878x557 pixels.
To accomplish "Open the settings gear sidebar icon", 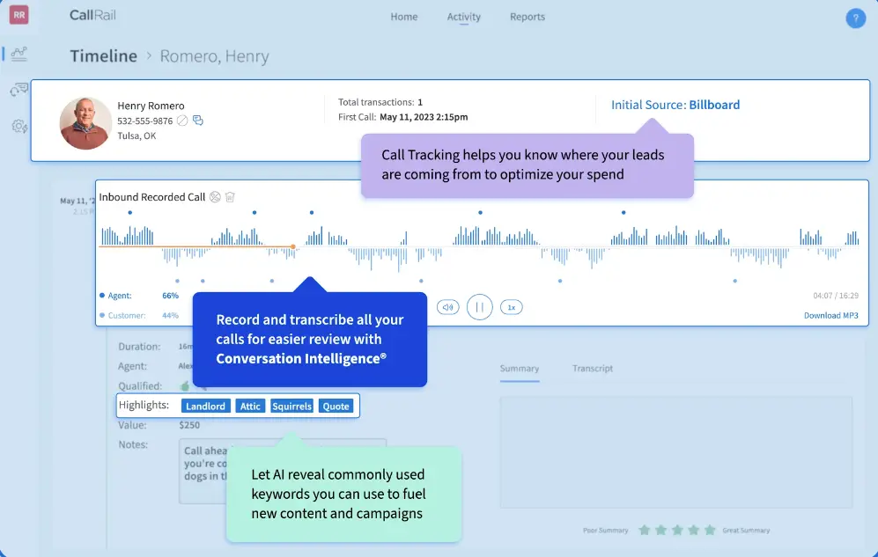I will click(x=19, y=127).
